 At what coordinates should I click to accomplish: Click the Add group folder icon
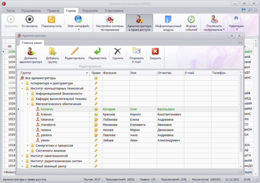[x=52, y=51]
